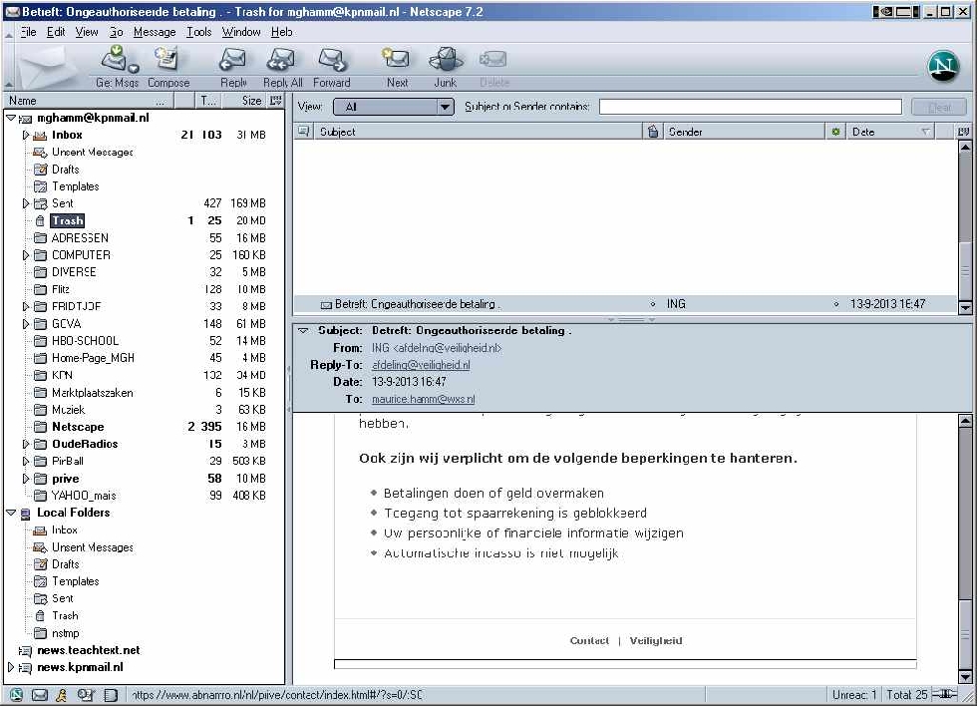
Task: Open Instant Messenger from the status bar
Action: tap(61, 695)
